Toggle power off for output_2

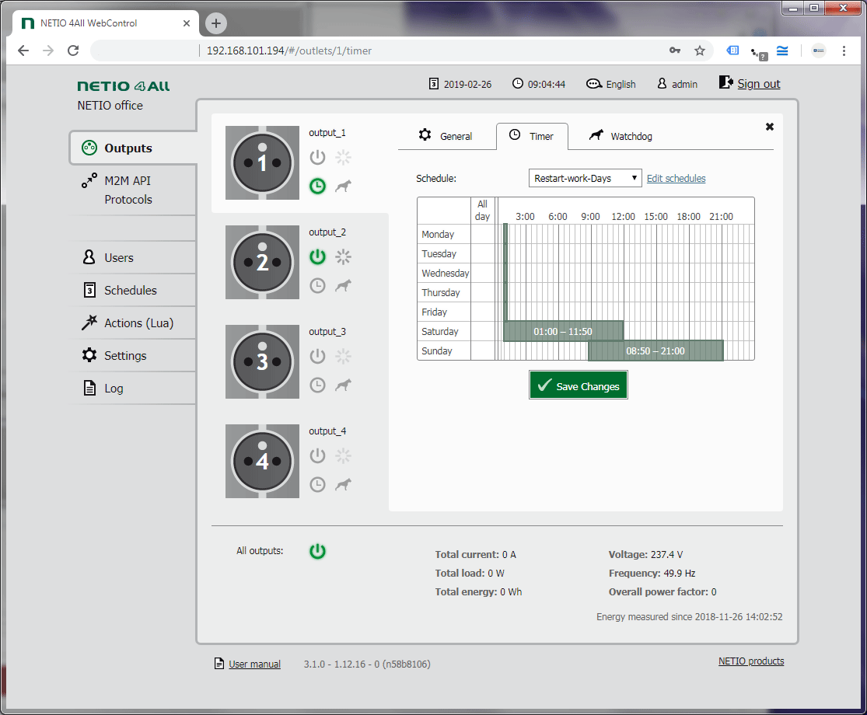click(317, 256)
